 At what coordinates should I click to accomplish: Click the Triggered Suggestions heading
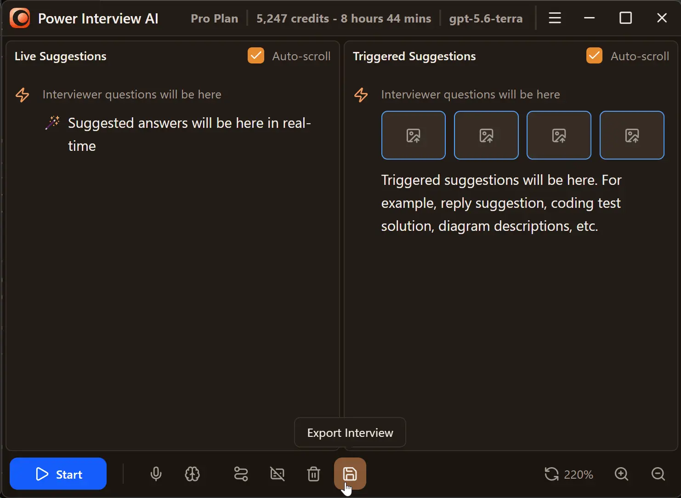tap(414, 56)
